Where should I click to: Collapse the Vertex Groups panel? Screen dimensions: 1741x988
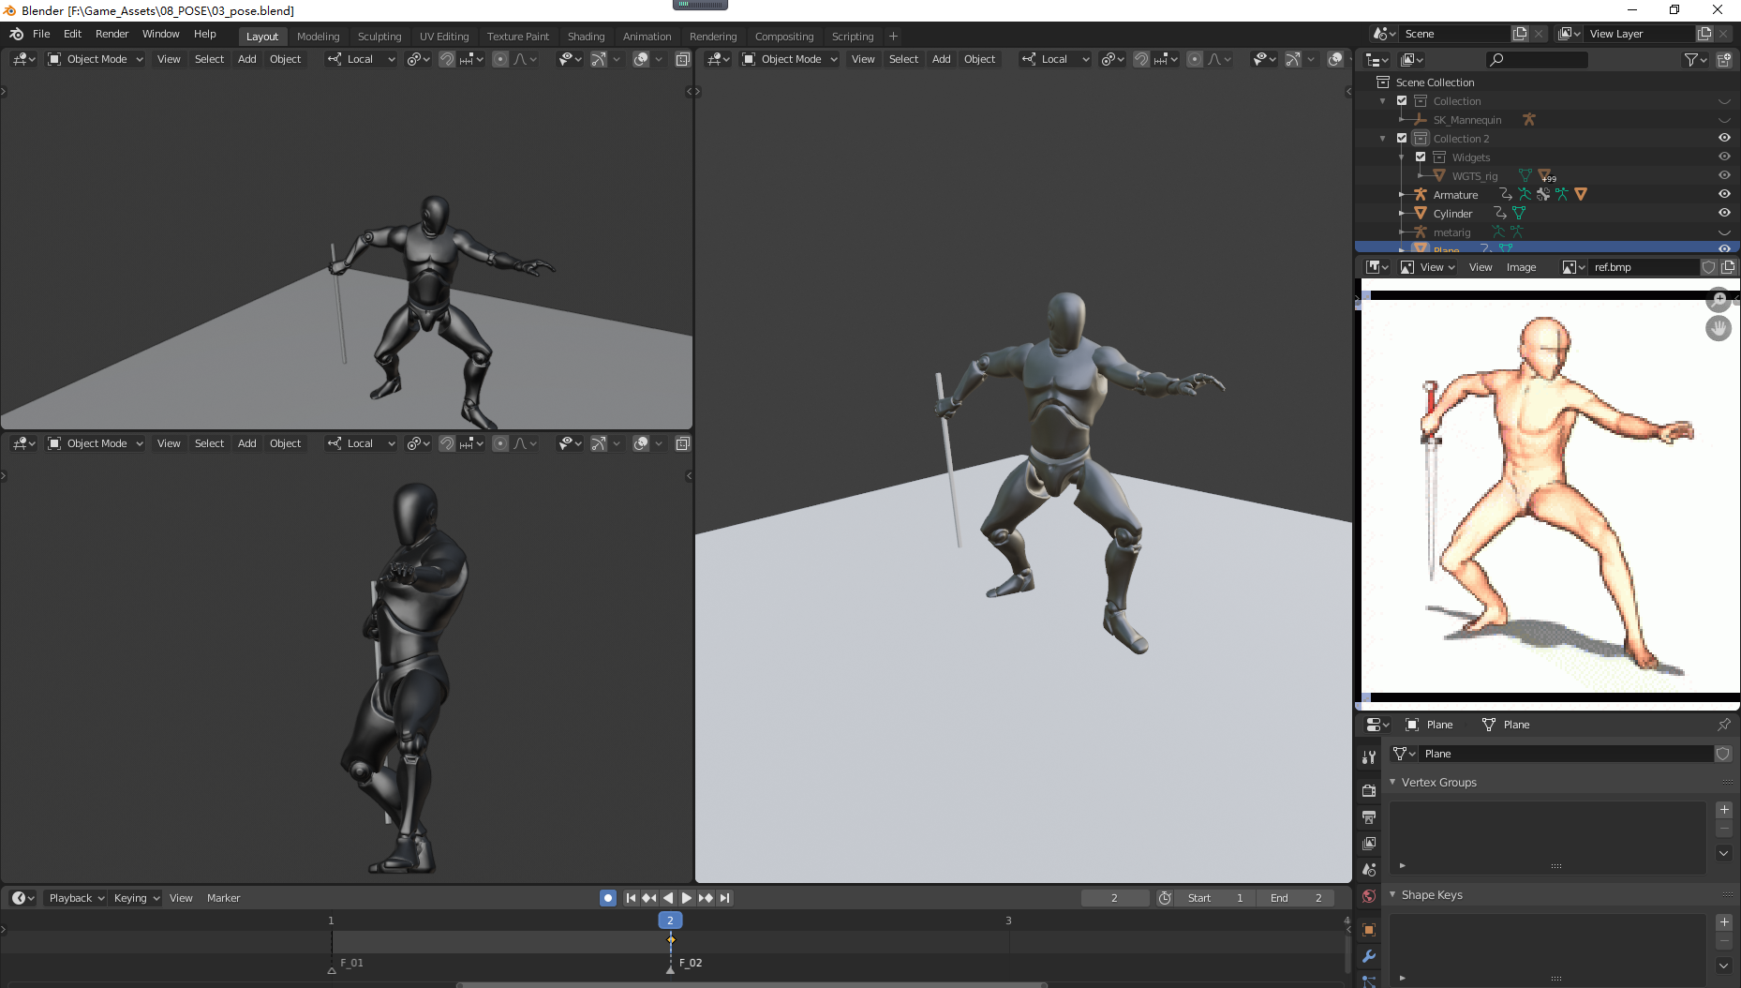pyautogui.click(x=1393, y=782)
